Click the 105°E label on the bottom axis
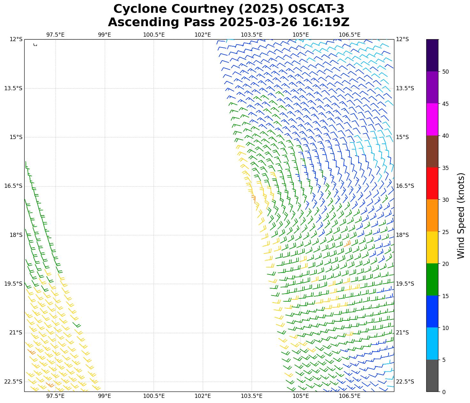 pyautogui.click(x=300, y=396)
